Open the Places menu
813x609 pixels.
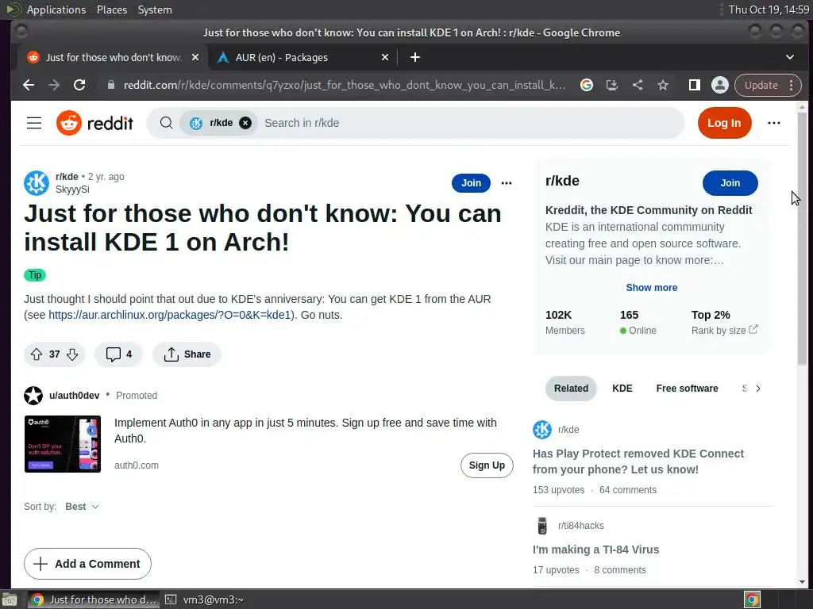pos(111,10)
